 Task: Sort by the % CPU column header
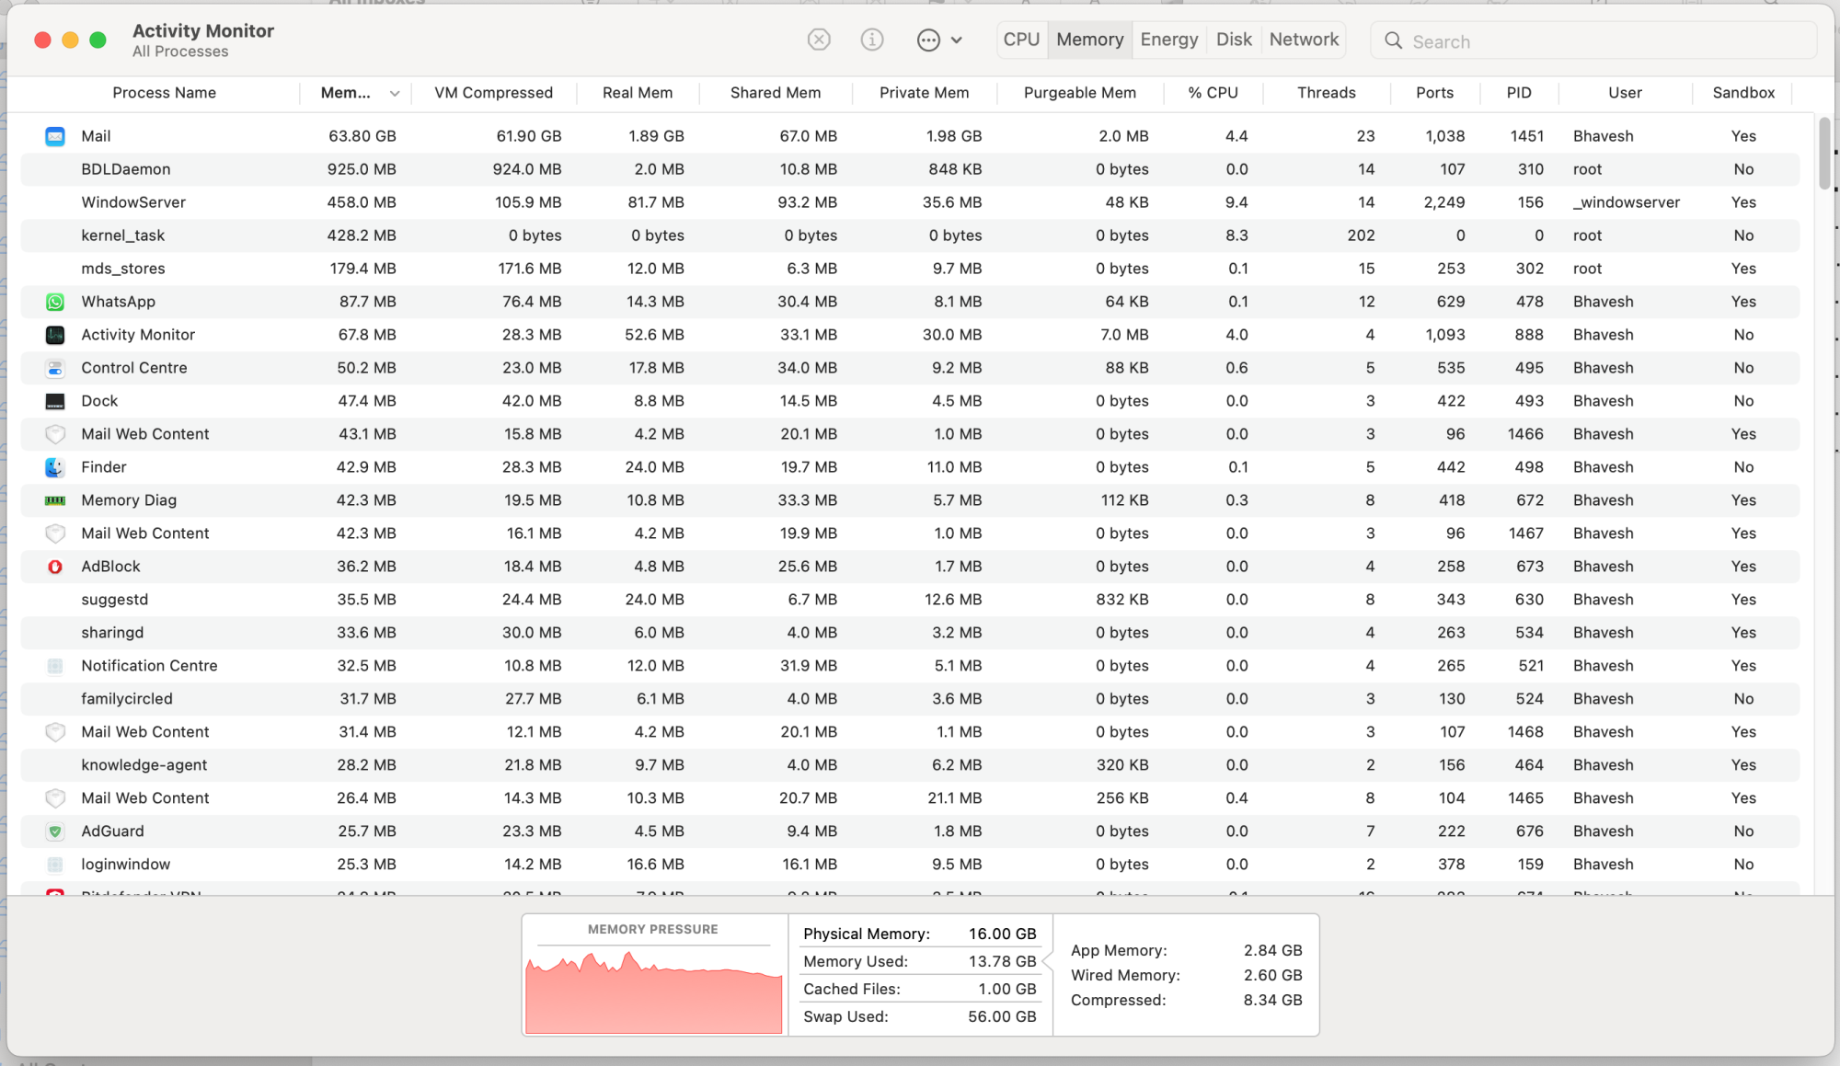point(1213,93)
